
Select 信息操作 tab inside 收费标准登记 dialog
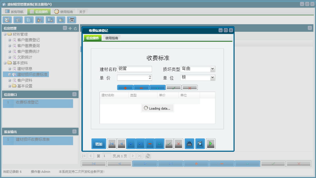pyautogui.click(x=93, y=38)
